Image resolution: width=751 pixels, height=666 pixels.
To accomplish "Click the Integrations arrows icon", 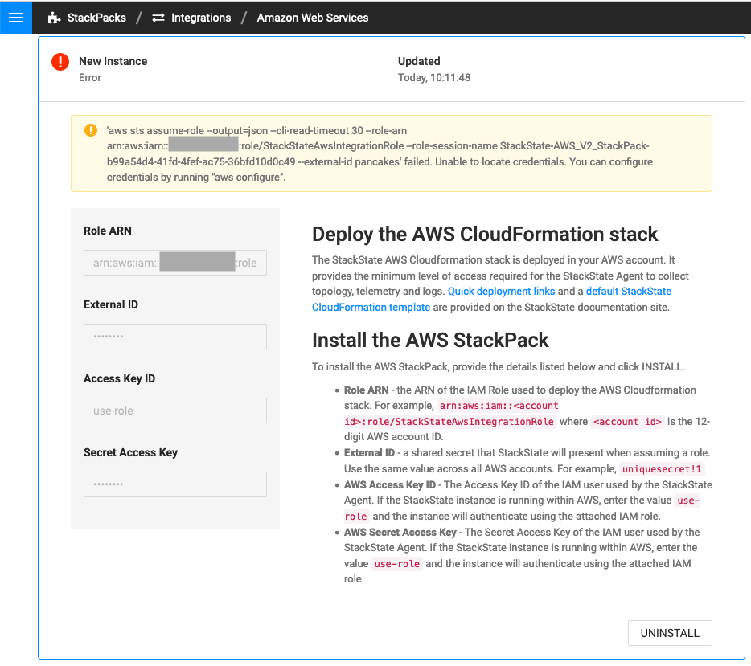I will pyautogui.click(x=158, y=18).
